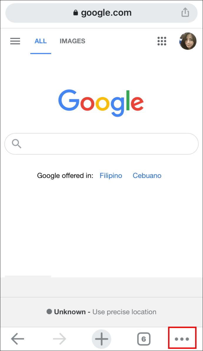Open a new tab with plus button
Screen dimensions: 203x351
click(101, 339)
